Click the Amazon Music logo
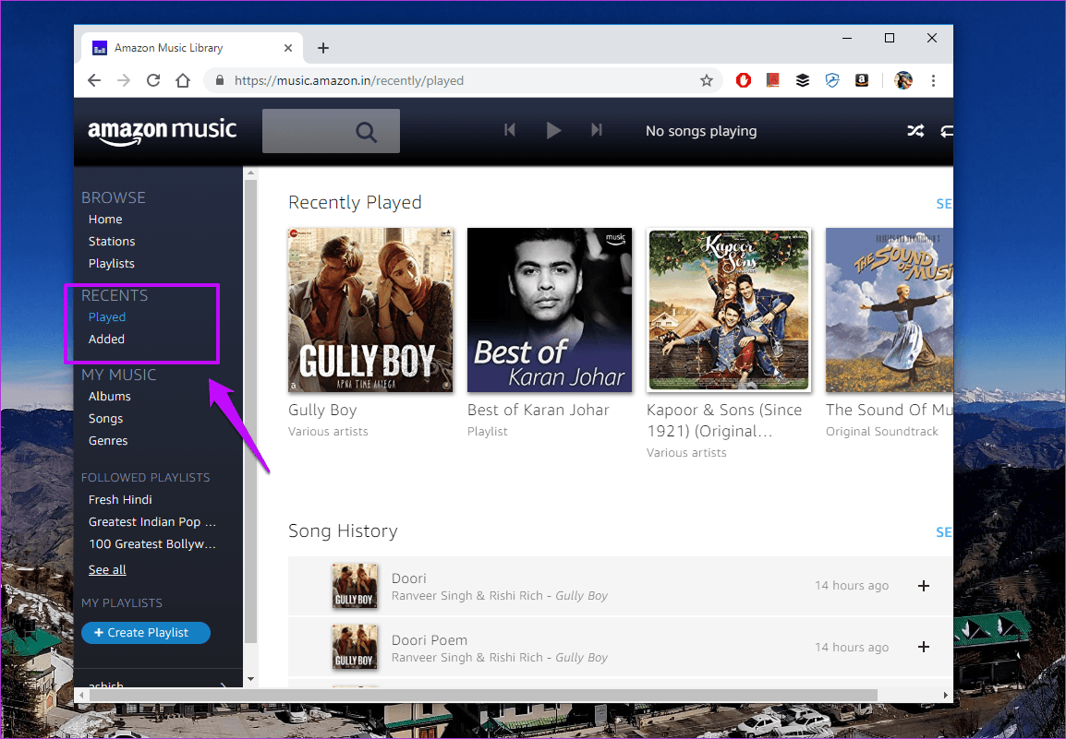This screenshot has width=1066, height=739. click(163, 131)
